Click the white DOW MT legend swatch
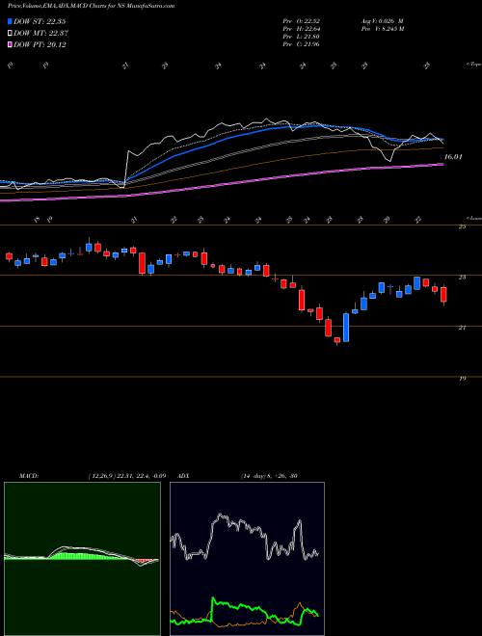Viewport: 482px width, 636px height. click(x=10, y=34)
